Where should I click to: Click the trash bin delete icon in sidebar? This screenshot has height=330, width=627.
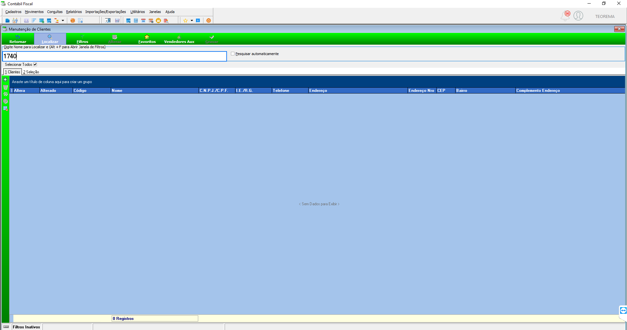[x=5, y=87]
